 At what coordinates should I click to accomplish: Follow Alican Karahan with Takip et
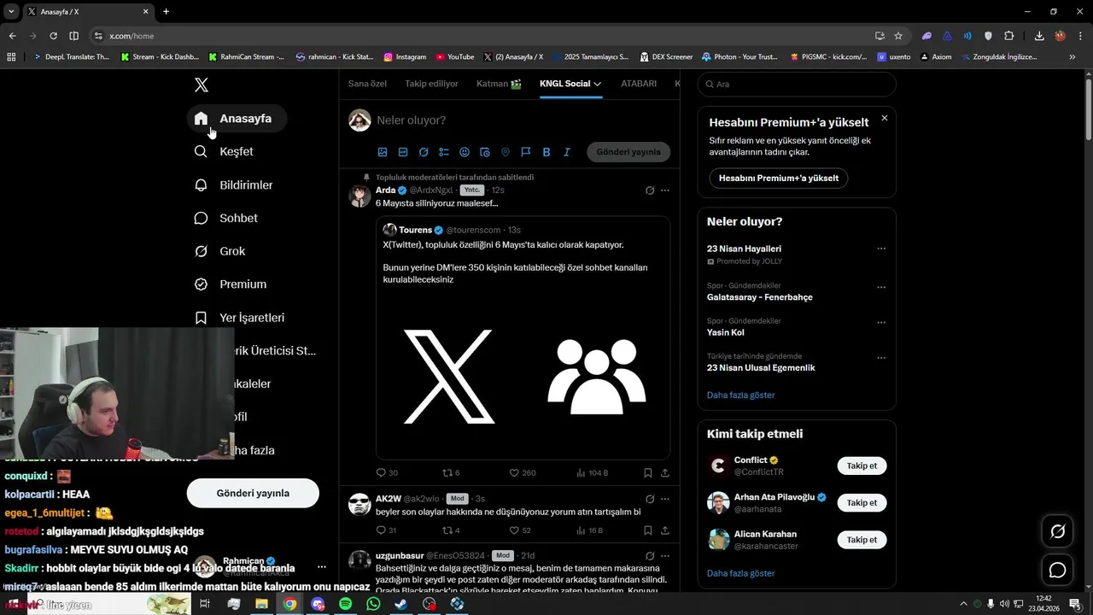click(x=862, y=540)
